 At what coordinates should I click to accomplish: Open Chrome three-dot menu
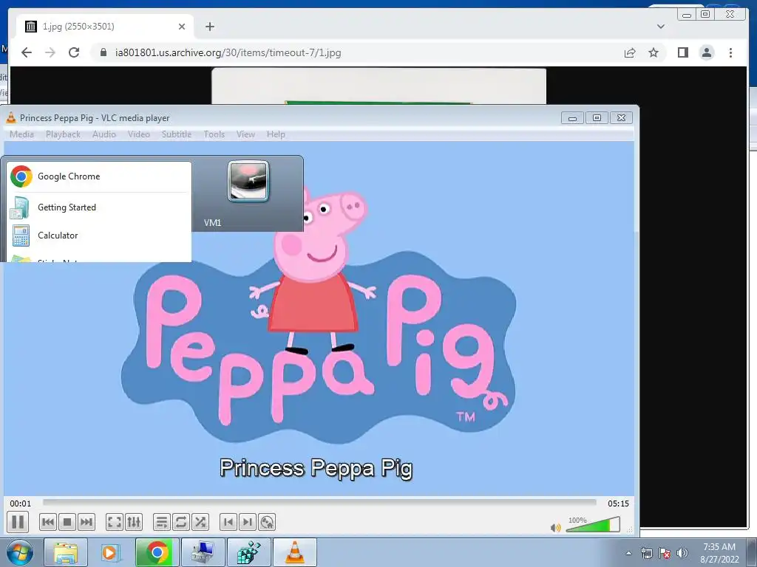click(730, 52)
